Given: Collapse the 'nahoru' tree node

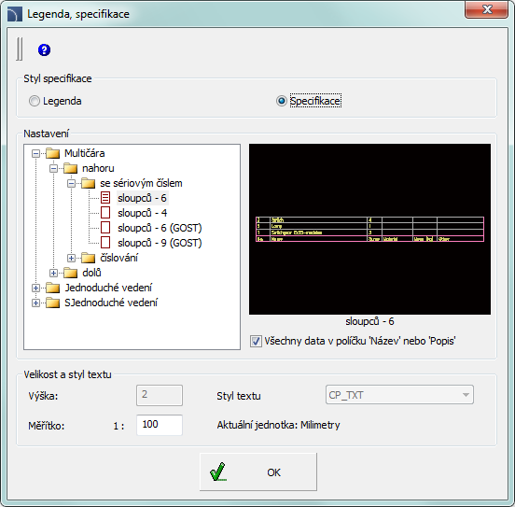Looking at the screenshot, I should click(53, 169).
